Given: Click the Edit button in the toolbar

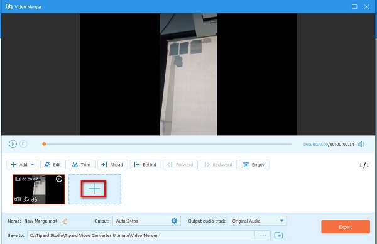Looking at the screenshot, I should 53,165.
